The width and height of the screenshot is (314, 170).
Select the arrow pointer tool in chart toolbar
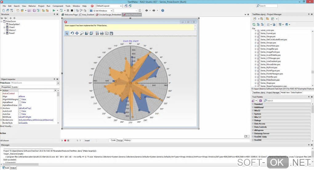coord(67,33)
